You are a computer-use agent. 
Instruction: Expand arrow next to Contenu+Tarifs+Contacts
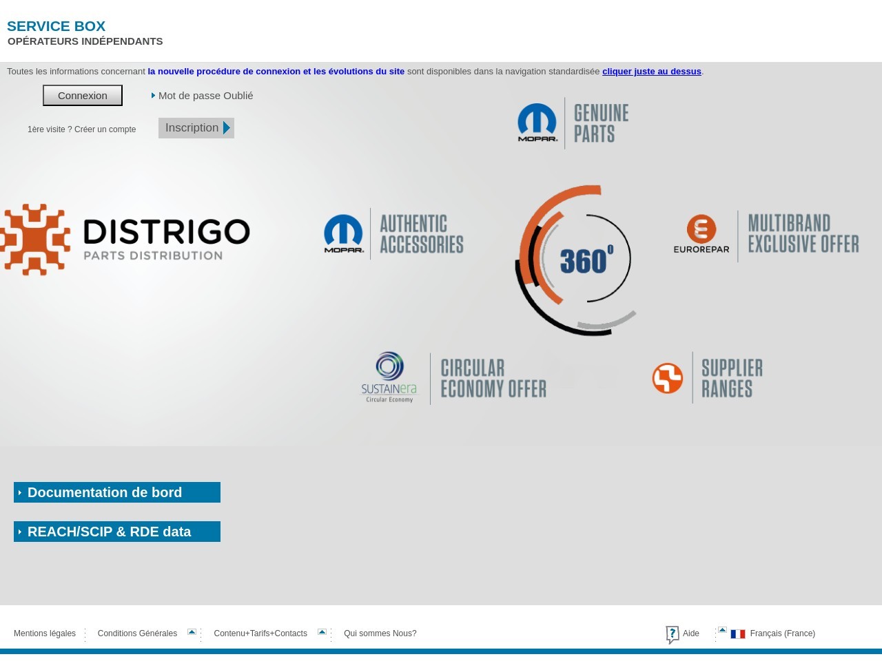click(x=322, y=631)
